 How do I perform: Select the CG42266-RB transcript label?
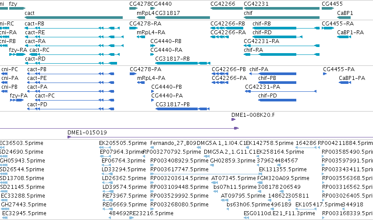coord(227,24)
